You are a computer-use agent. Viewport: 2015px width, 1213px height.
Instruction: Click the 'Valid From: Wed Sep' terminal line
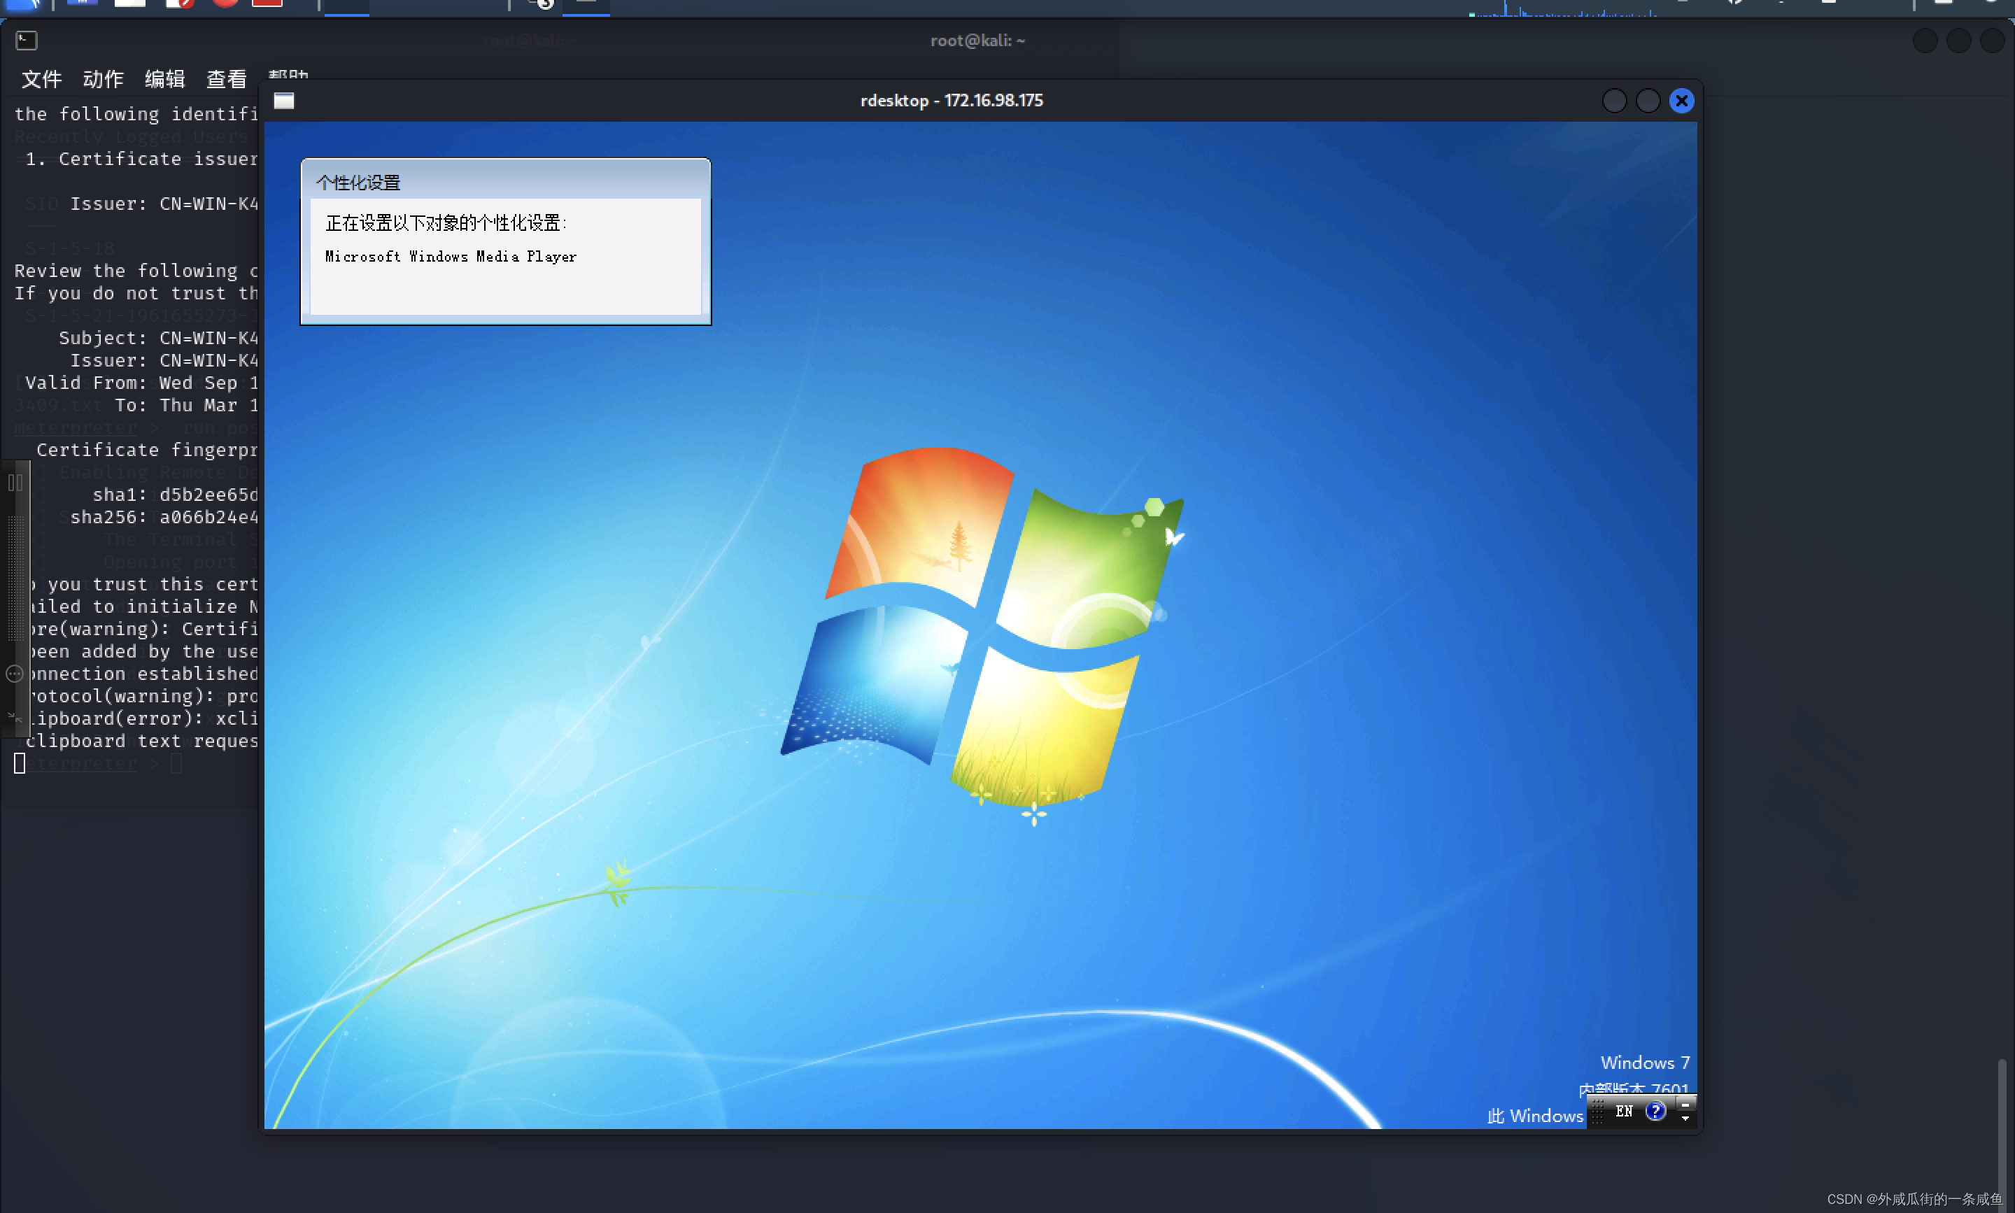tap(141, 383)
